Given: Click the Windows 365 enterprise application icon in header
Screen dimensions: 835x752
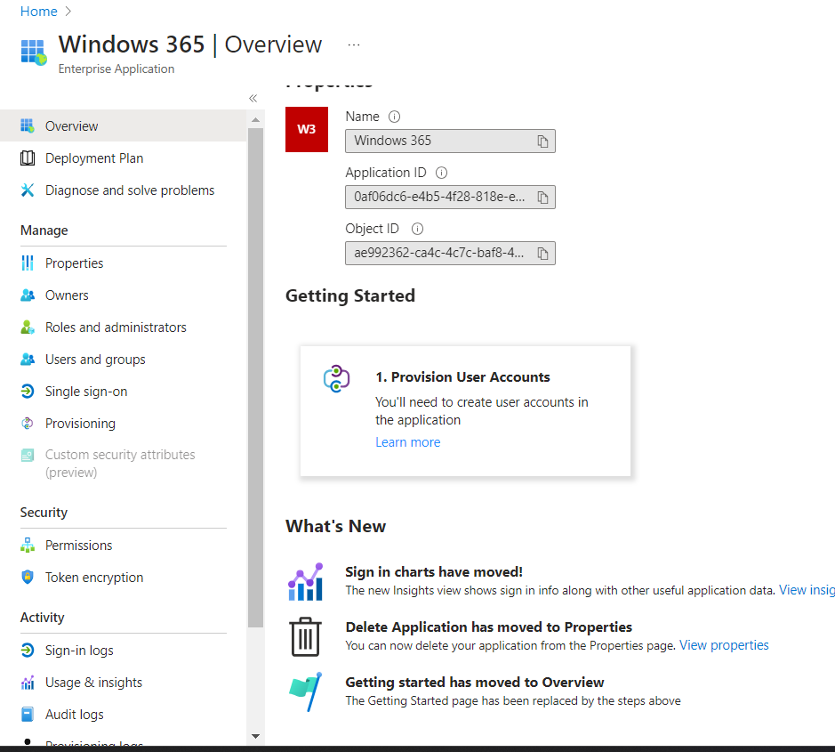Looking at the screenshot, I should [x=34, y=53].
